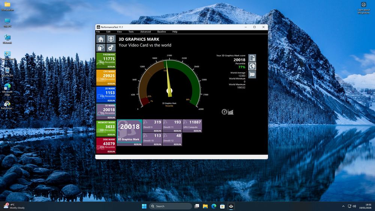
Task: Open the View menu
Action: coord(119,32)
